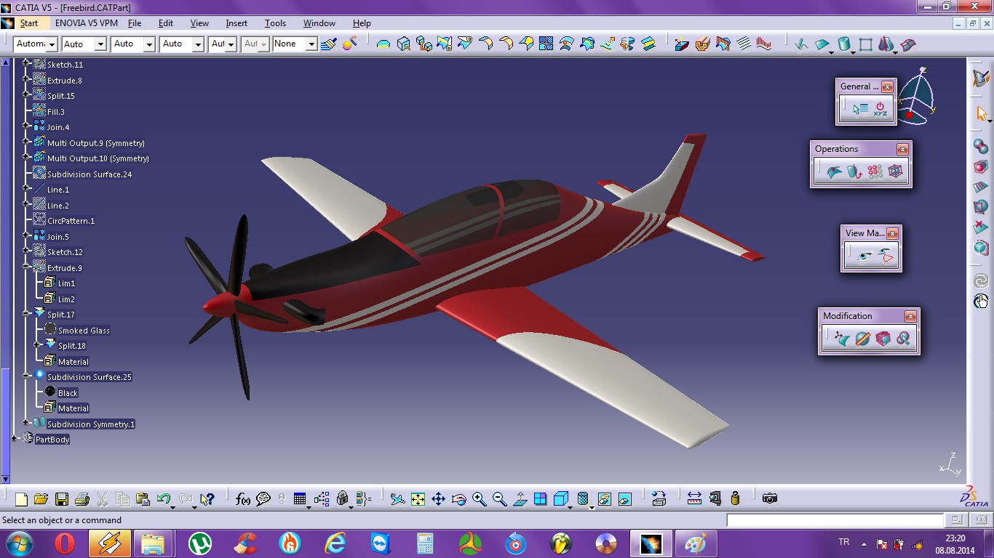
Task: Open the Insert menu
Action: [236, 23]
